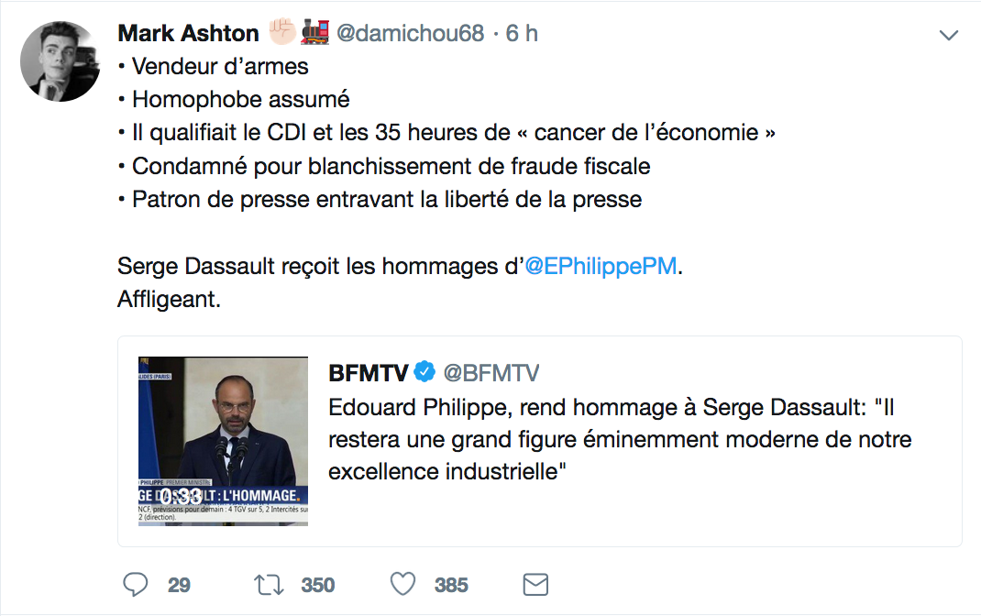The width and height of the screenshot is (981, 616).
Task: Click the 29 replies count
Action: (179, 585)
